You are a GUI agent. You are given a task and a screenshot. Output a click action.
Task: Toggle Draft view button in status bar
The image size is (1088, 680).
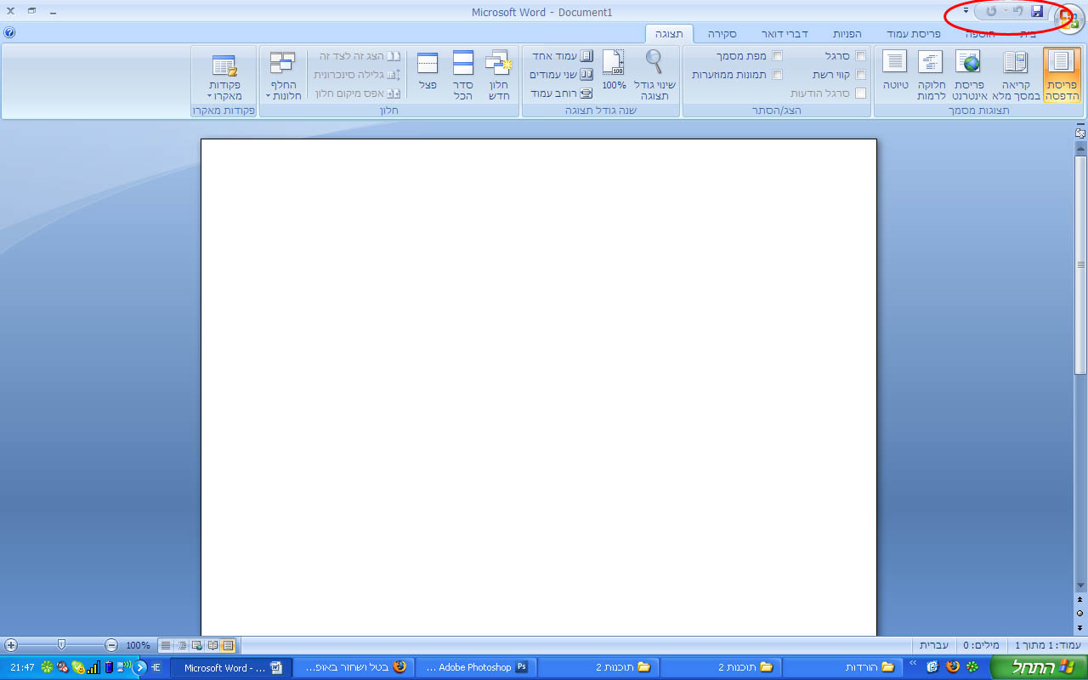click(166, 646)
